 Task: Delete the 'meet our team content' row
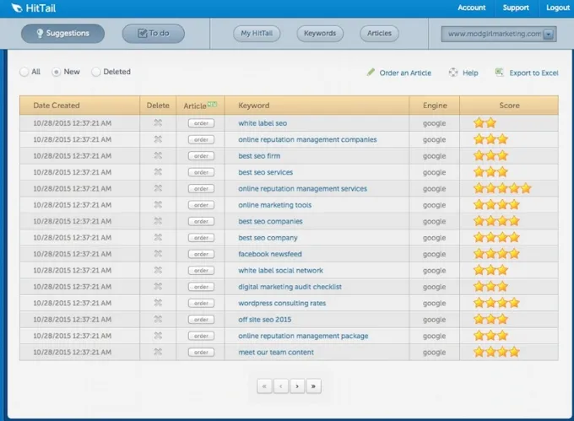[158, 352]
